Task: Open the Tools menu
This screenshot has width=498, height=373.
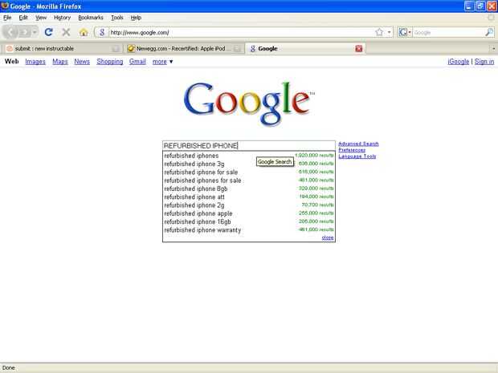Action: [117, 18]
